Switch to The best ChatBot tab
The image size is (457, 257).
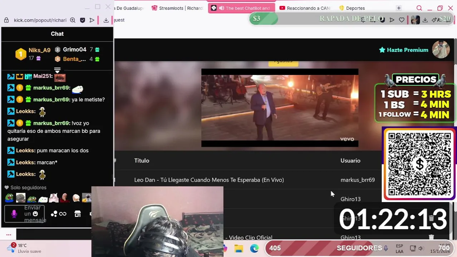[x=242, y=8]
